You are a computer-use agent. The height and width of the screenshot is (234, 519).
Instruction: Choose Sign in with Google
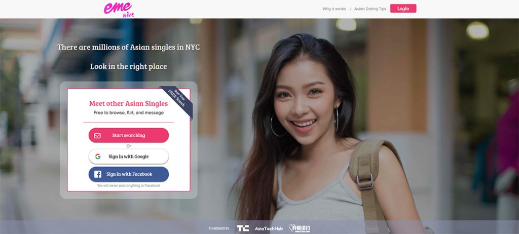tap(129, 157)
